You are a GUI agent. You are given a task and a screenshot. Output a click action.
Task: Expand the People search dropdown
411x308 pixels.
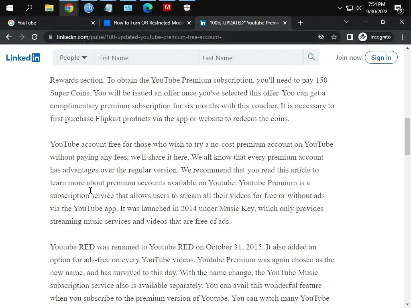(73, 58)
